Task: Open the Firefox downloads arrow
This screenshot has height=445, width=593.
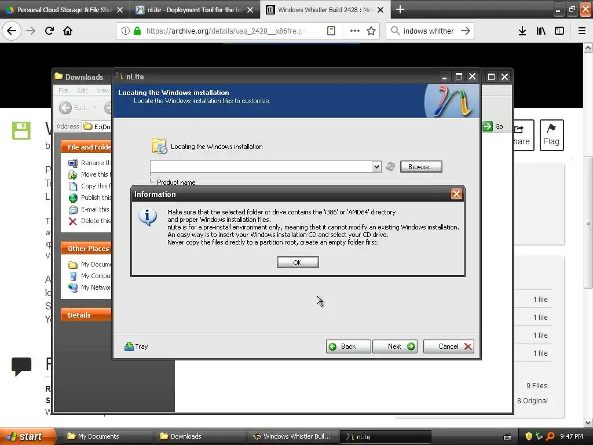Action: click(522, 31)
